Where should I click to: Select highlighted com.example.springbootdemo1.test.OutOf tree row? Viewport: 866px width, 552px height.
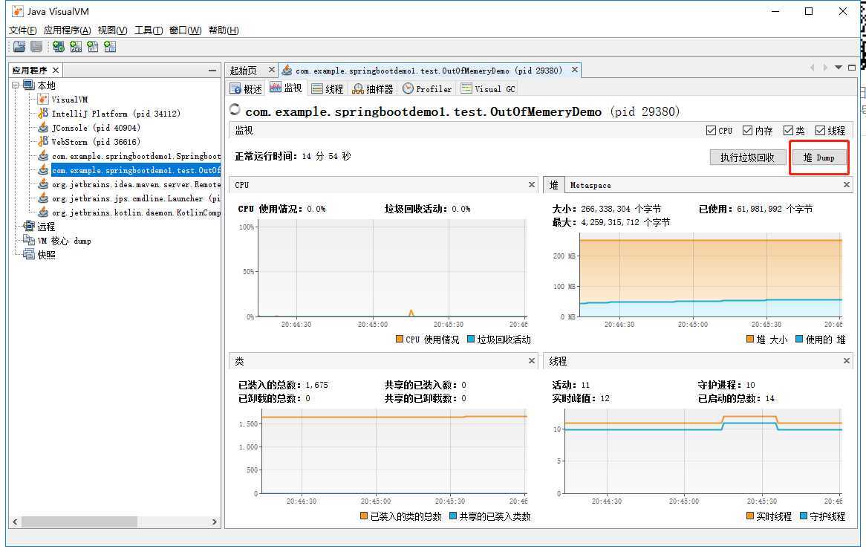pos(136,170)
